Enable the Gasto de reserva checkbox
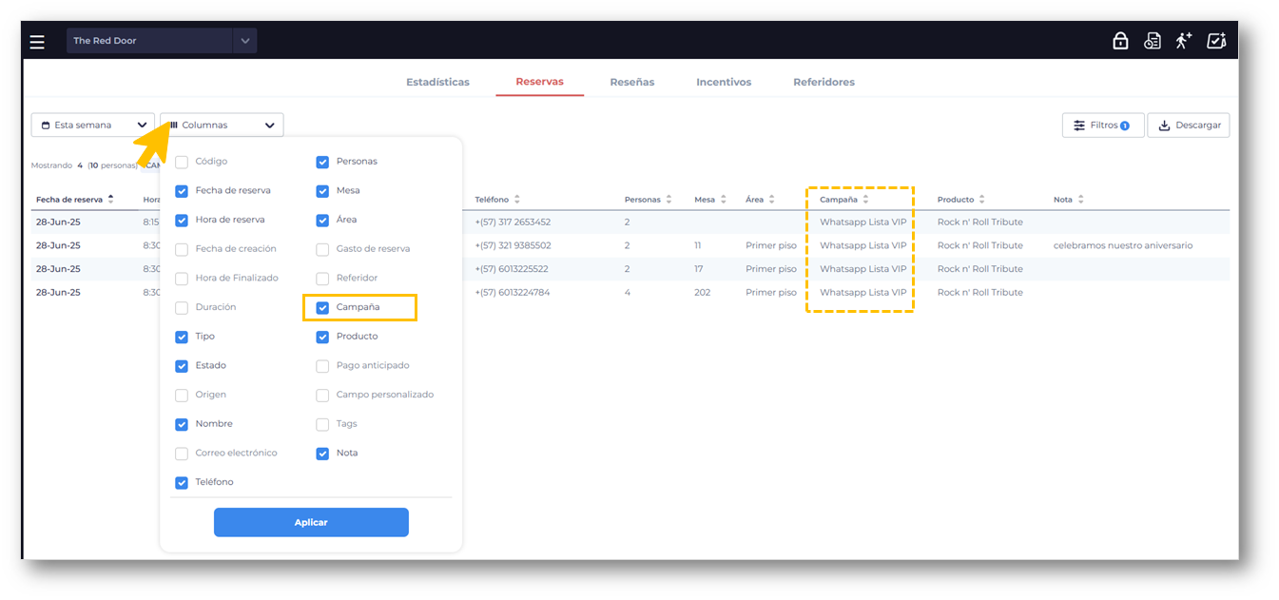1279x600 pixels. 322,249
